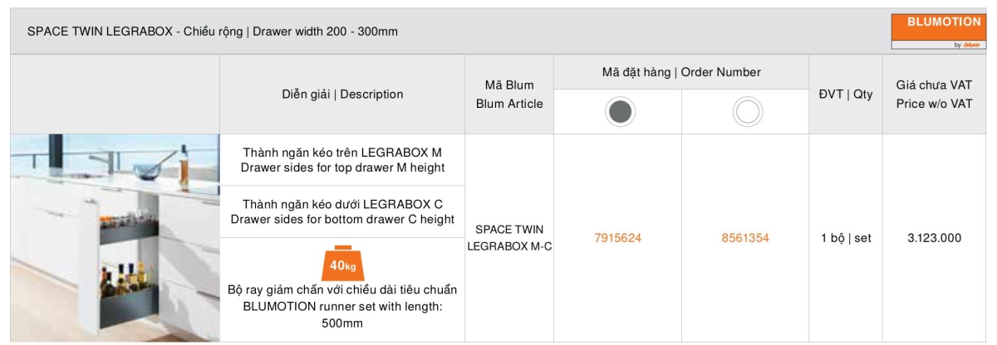Click the ĐVT | Qty column header
Viewport: 997px width, 345px height.
846,95
